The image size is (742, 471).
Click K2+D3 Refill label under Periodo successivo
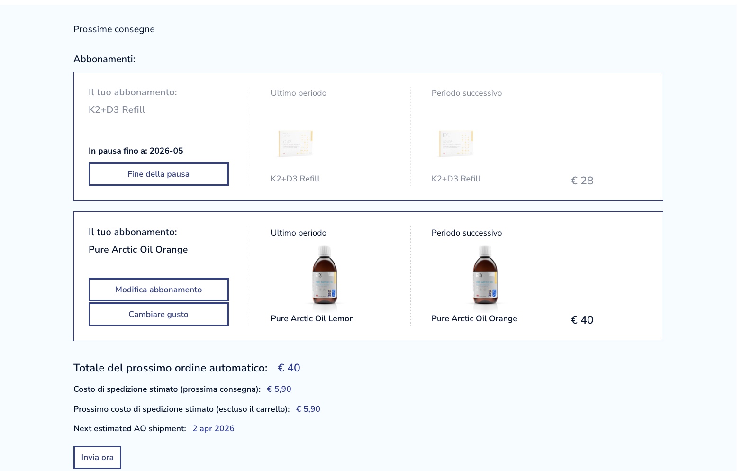(x=456, y=179)
